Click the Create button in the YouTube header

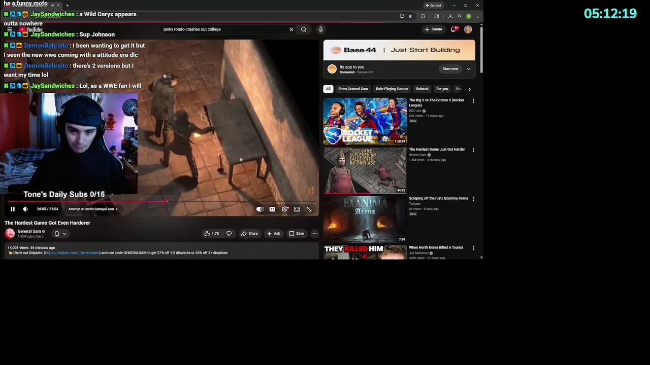pos(433,29)
